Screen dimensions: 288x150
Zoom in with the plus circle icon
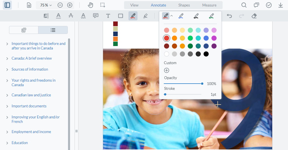(x=70, y=5)
